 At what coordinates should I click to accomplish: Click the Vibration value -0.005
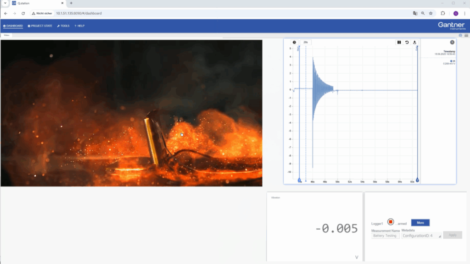336,228
